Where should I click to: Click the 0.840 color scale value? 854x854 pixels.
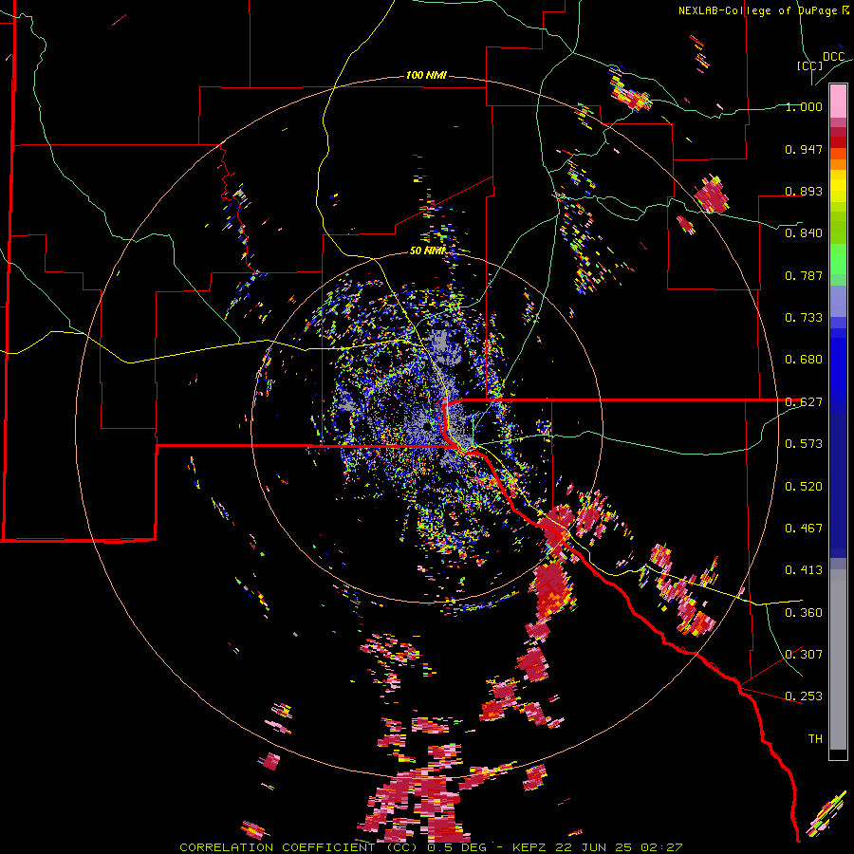[x=804, y=233]
